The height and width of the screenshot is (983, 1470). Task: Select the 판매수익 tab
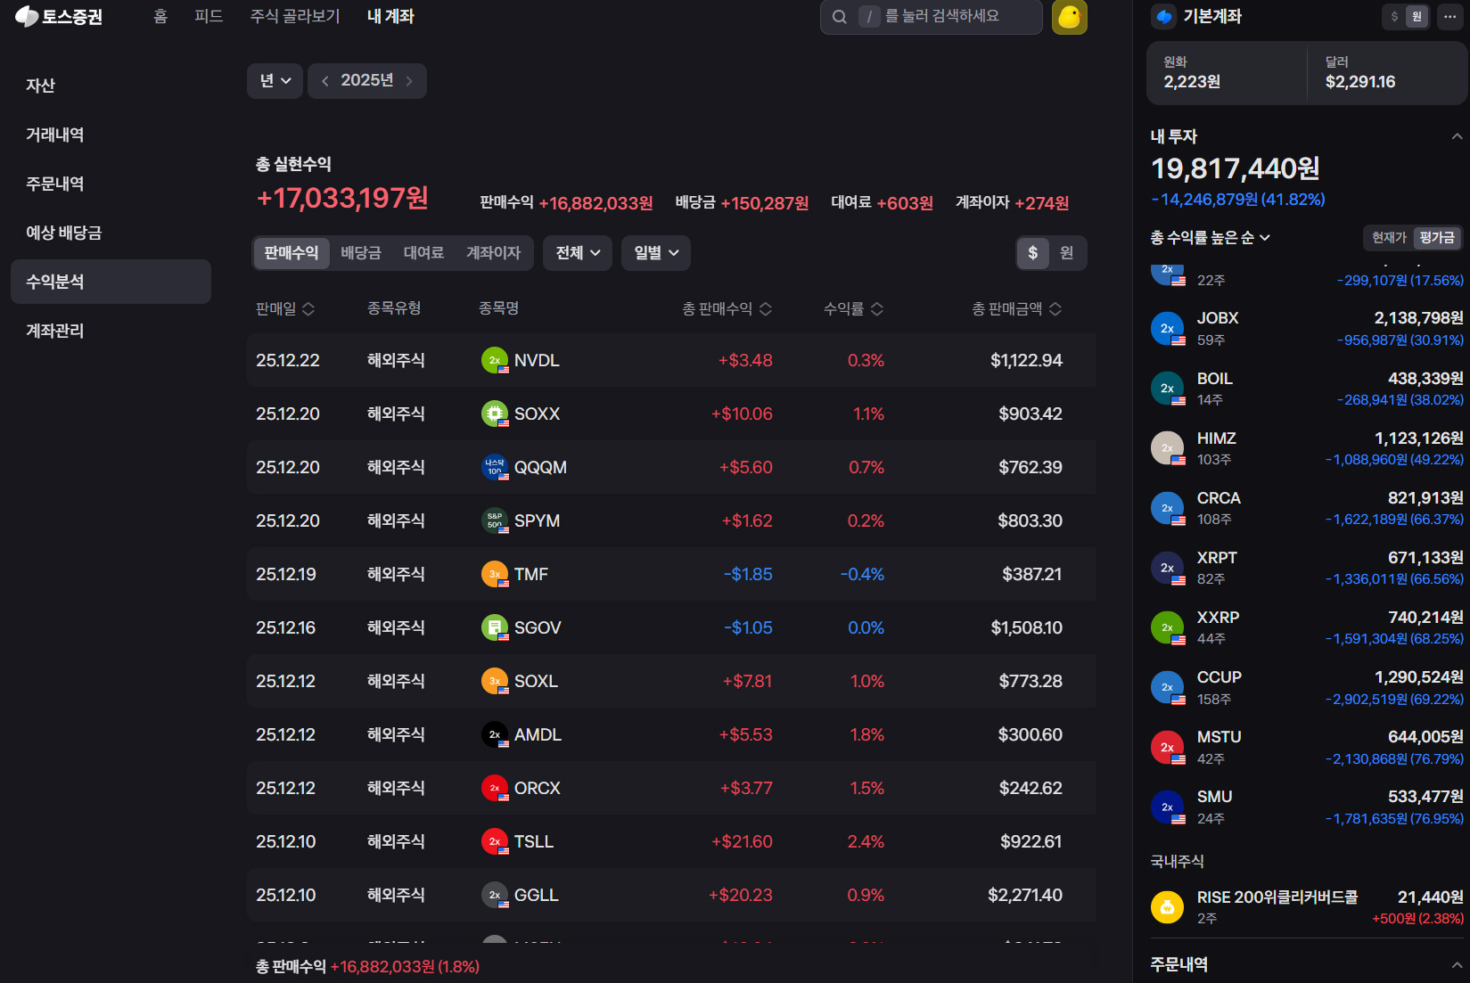(292, 253)
